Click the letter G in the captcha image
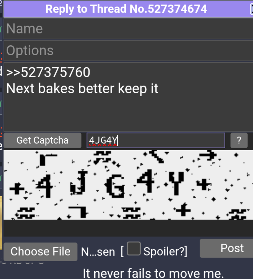Screen dimensions: 253x279 tap(115, 186)
